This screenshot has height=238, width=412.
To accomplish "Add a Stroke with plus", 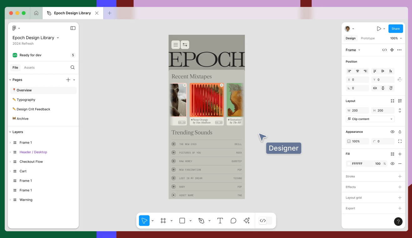I will (x=400, y=177).
